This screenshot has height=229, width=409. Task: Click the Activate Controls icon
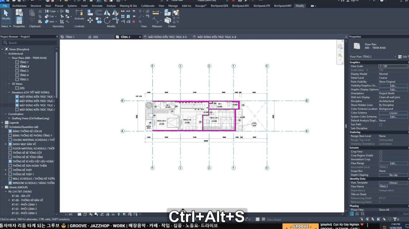tap(79, 14)
